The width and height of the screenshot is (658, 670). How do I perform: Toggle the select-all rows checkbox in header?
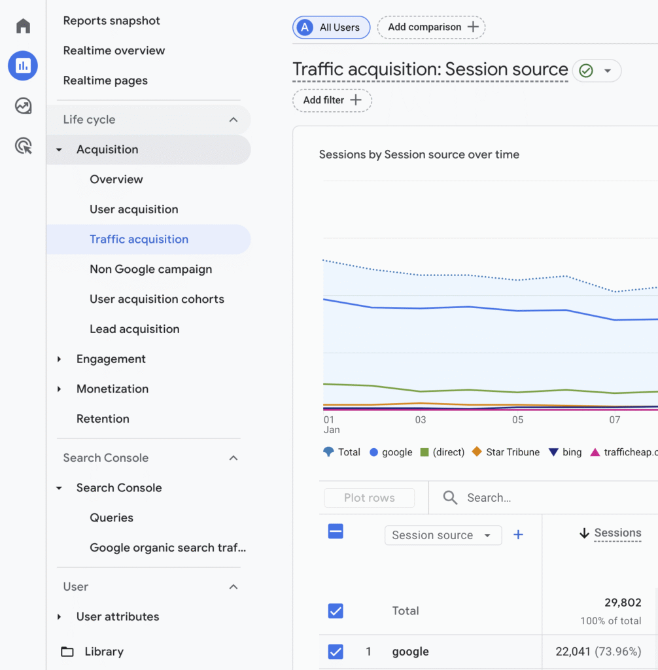click(x=336, y=531)
